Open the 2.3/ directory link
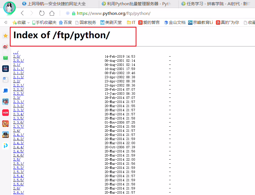This screenshot has height=195, width=255. click(17, 98)
